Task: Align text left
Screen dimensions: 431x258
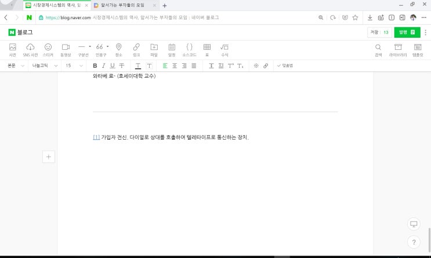Action: point(165,66)
